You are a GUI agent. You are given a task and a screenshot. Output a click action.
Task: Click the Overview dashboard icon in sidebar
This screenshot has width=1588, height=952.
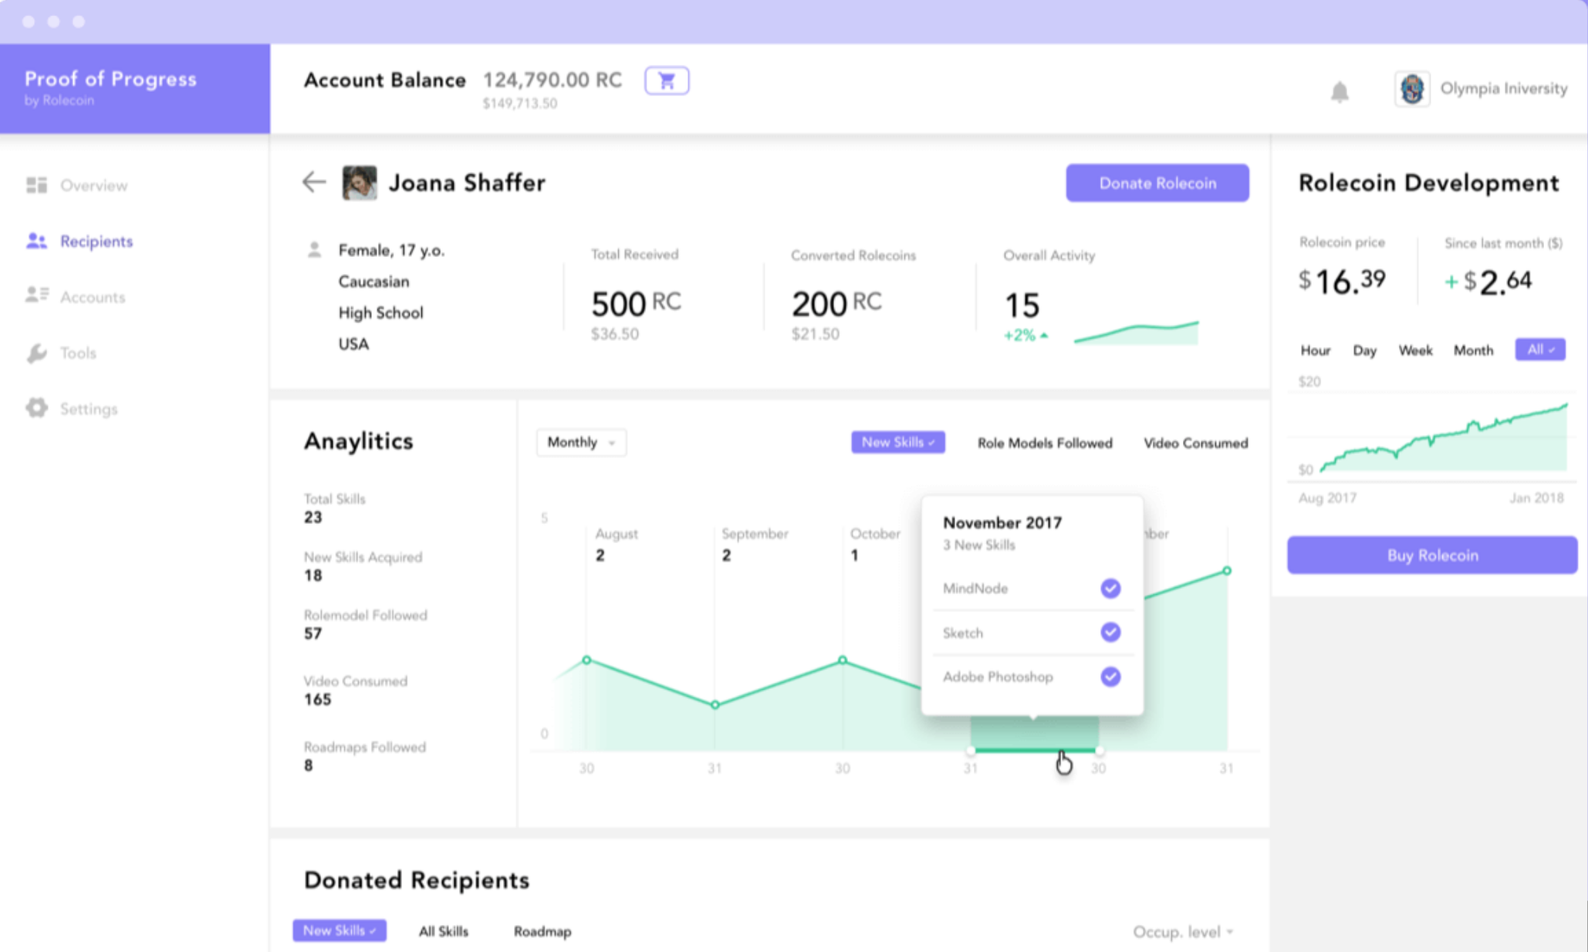point(36,185)
